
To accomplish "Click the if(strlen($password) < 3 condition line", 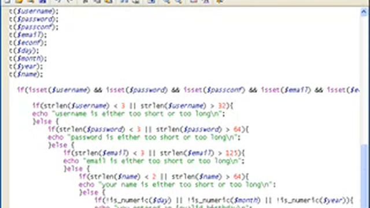I will pyautogui.click(x=149, y=129).
